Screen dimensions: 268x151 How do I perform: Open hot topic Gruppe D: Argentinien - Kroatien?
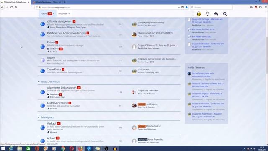point(207,115)
